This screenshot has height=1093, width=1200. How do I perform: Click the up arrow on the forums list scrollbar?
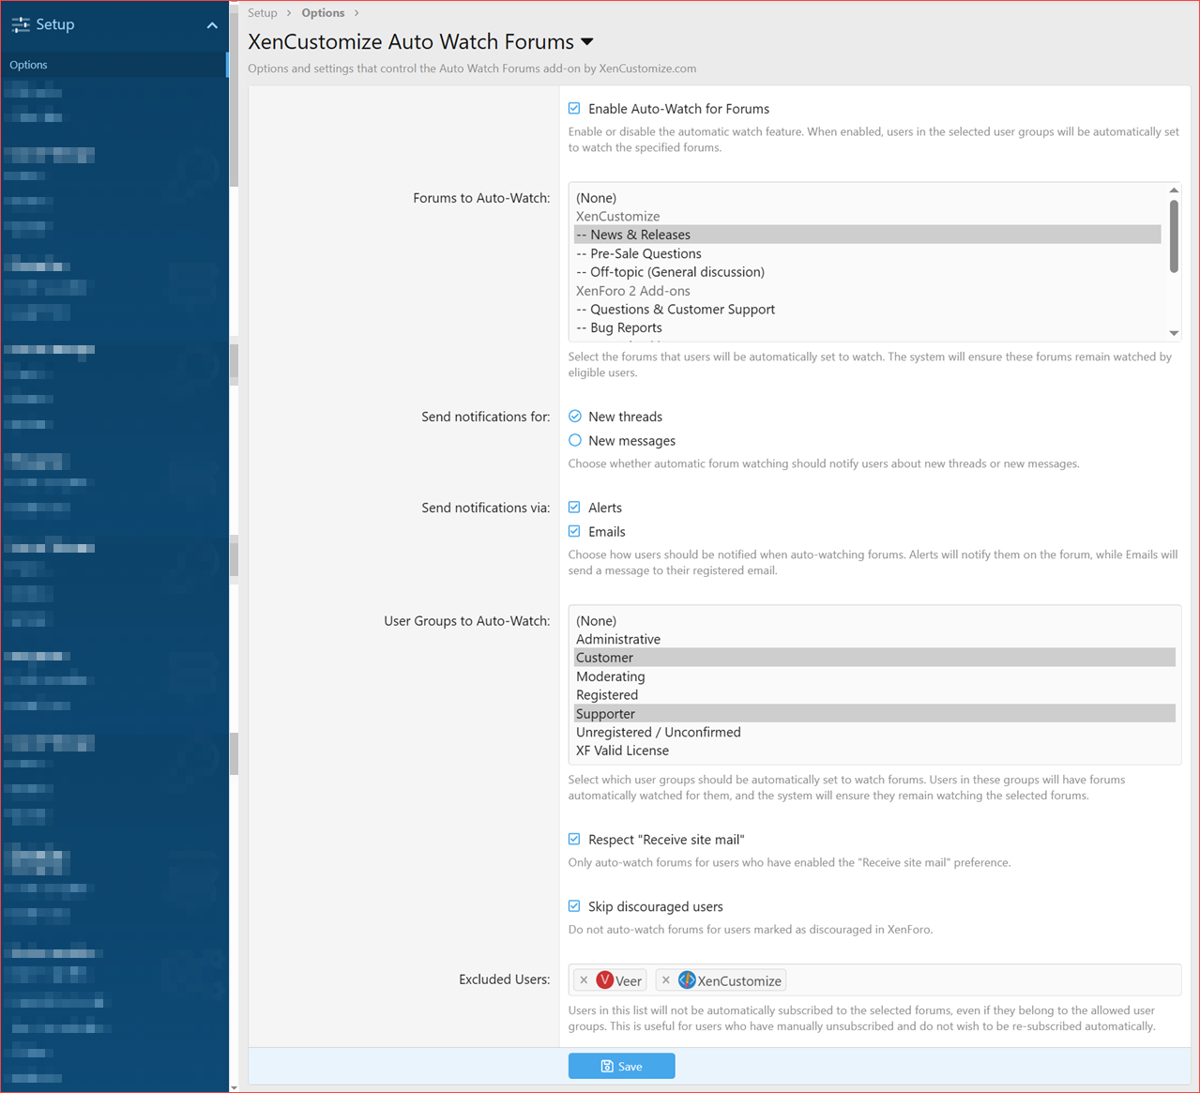pyautogui.click(x=1173, y=189)
